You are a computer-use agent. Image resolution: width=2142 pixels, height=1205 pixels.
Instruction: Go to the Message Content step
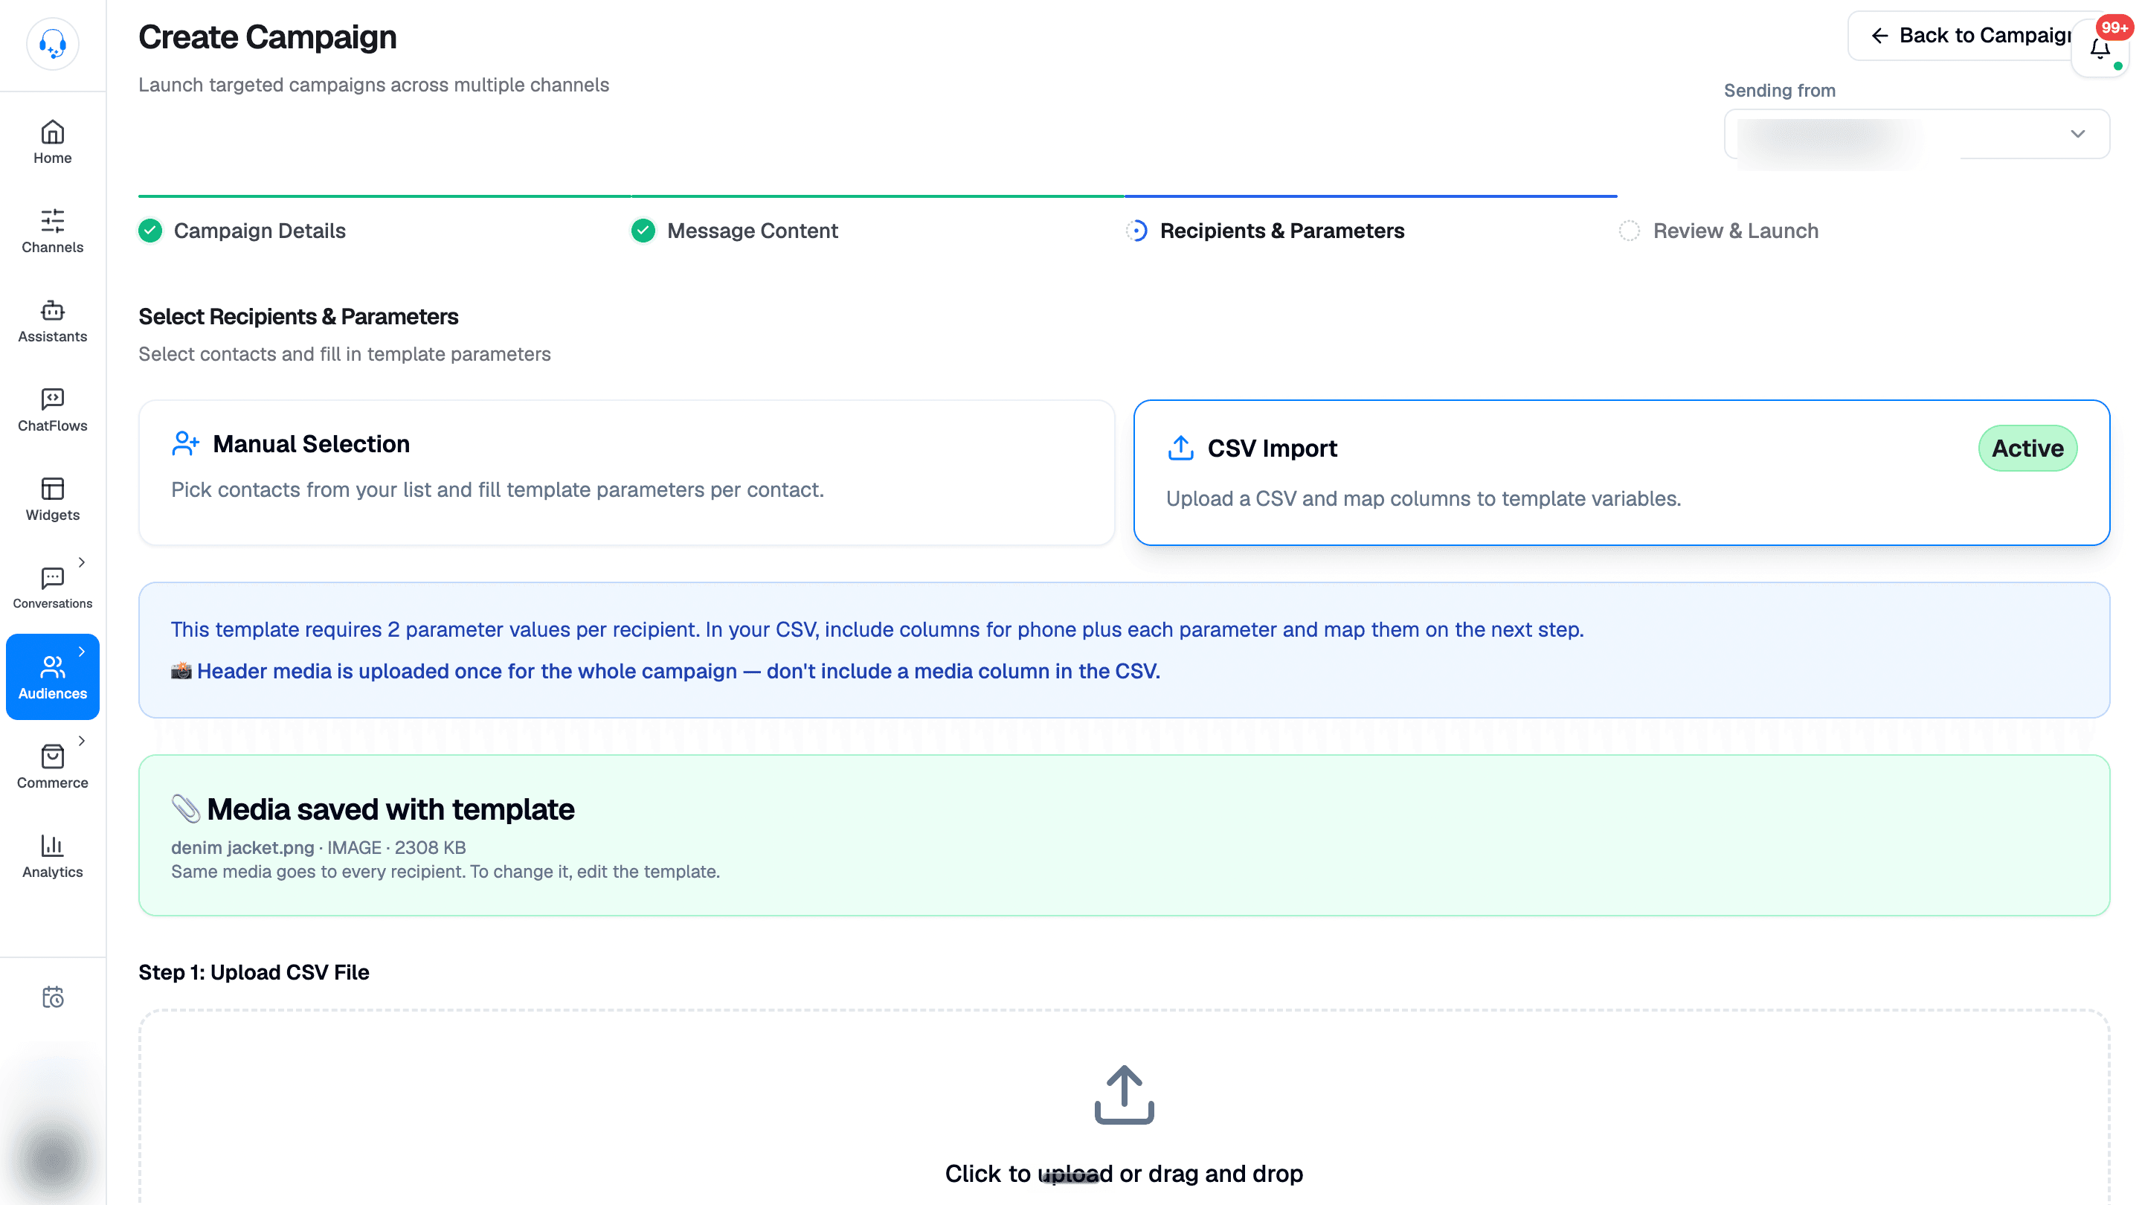tap(752, 231)
